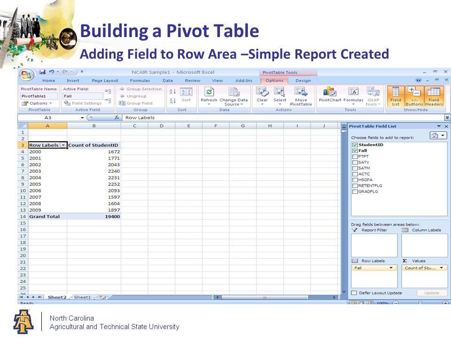
Task: Check the FTPT field checkbox
Action: pyautogui.click(x=355, y=157)
